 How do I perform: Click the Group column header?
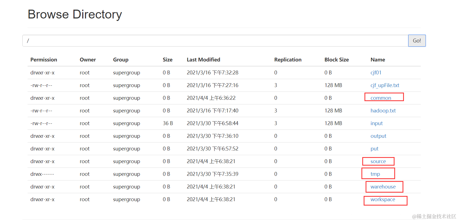click(x=121, y=60)
